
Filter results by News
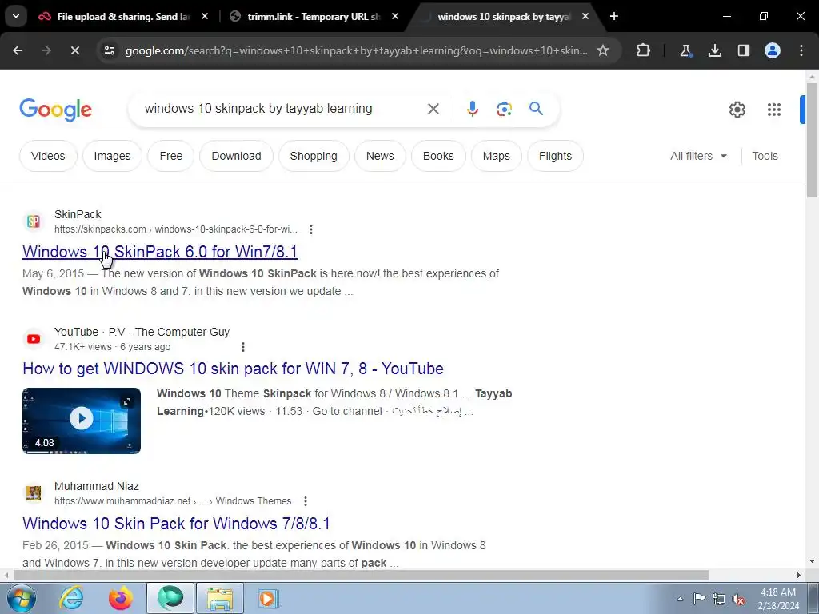(380, 156)
